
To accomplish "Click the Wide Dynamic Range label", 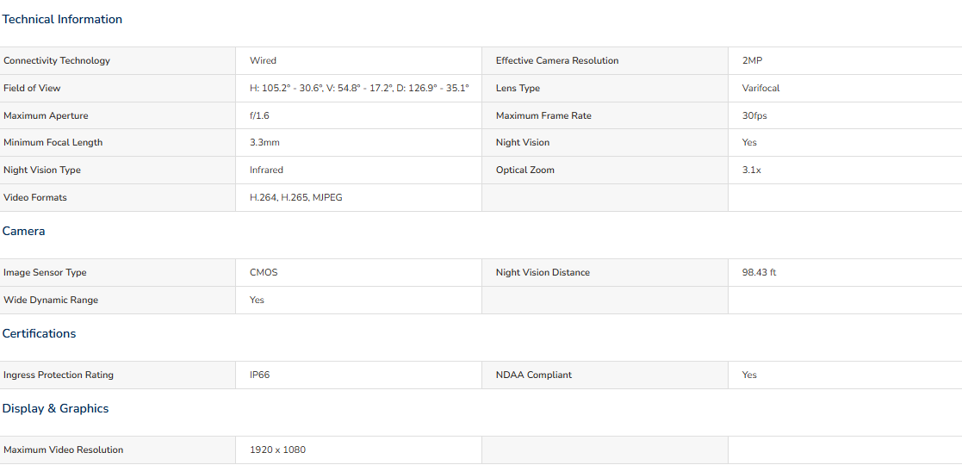I will [51, 300].
